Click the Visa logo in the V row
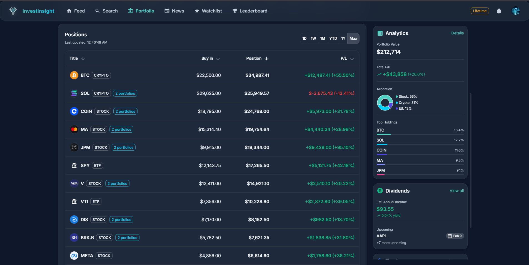 (74, 183)
